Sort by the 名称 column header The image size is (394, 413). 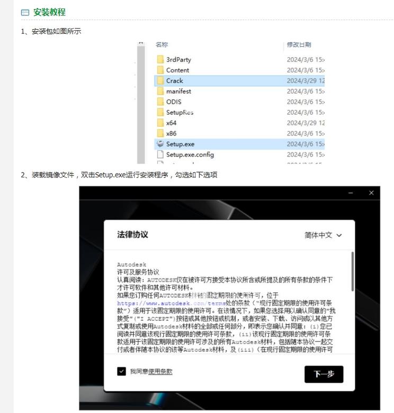[x=162, y=44]
